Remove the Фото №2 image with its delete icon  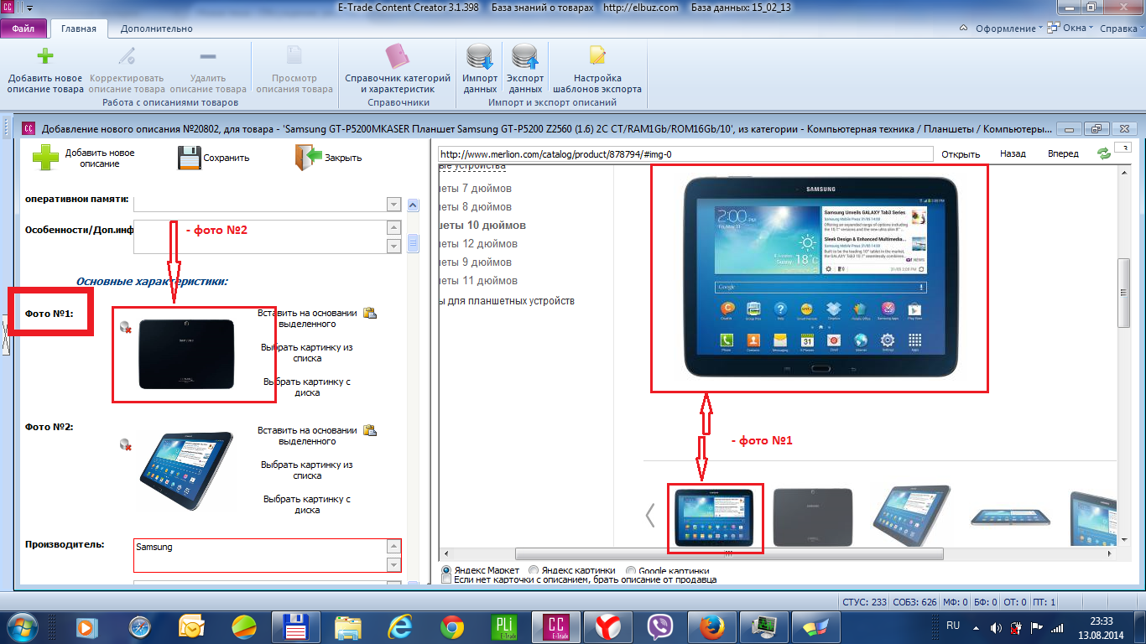(125, 444)
